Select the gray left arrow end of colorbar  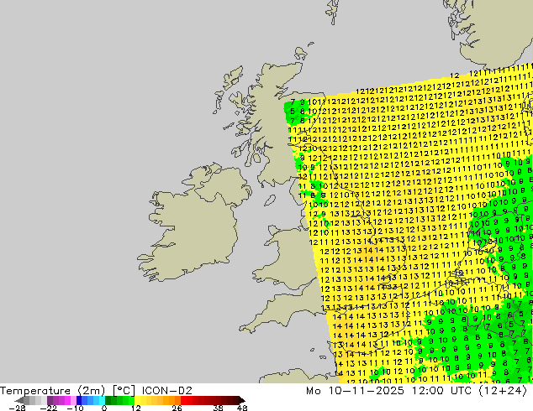pos(18,400)
